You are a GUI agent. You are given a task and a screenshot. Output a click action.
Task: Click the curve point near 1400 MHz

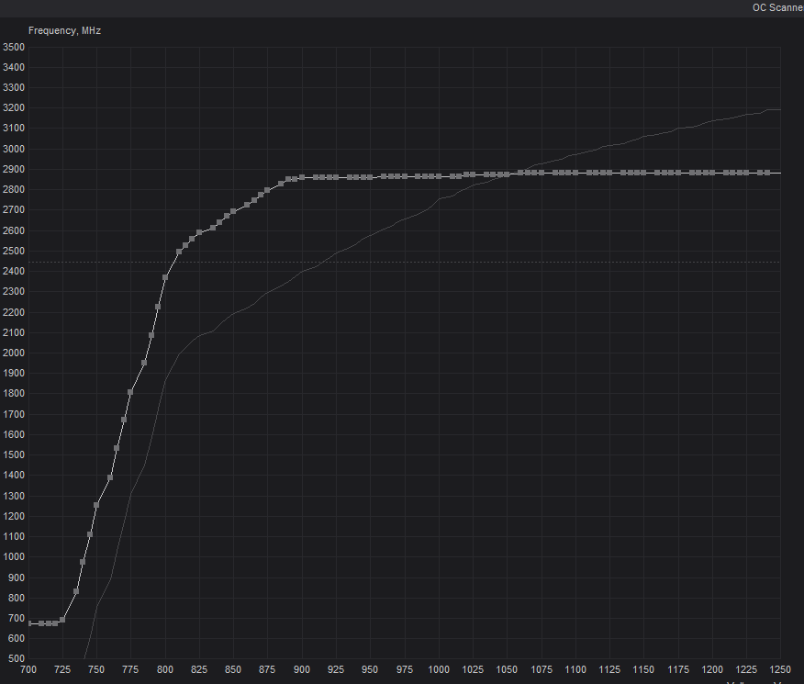pyautogui.click(x=110, y=477)
